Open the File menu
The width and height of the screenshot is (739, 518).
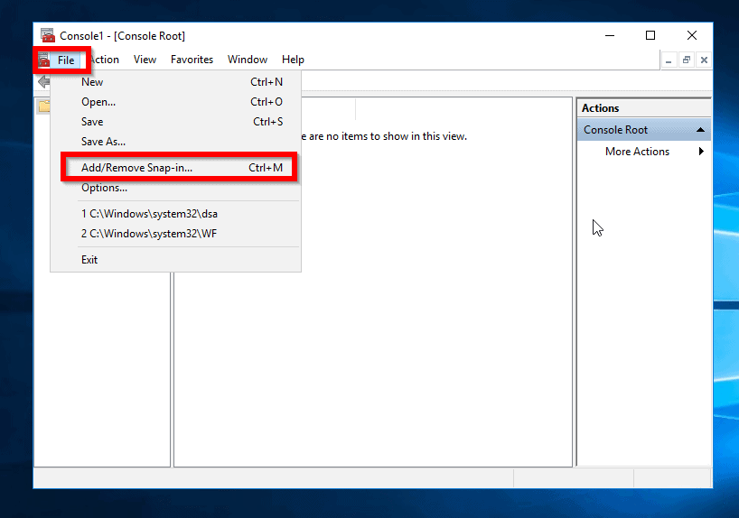(x=66, y=60)
